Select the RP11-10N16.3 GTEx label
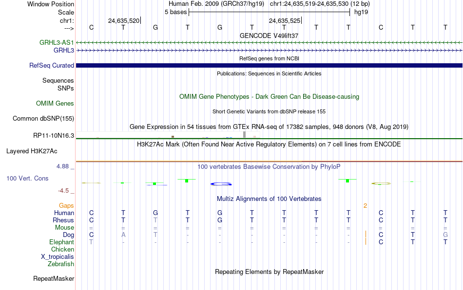The width and height of the screenshot is (463, 290). pyautogui.click(x=54, y=136)
